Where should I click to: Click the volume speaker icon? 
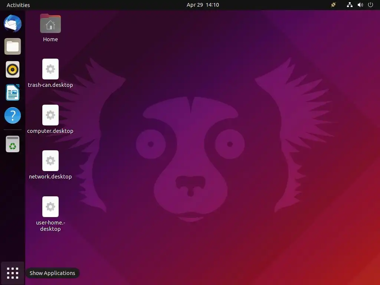(x=360, y=5)
